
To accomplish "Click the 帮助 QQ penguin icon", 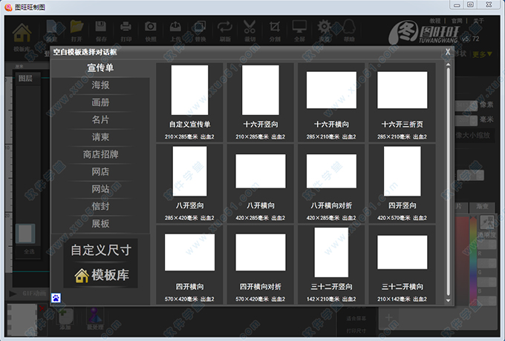I will coord(349,27).
